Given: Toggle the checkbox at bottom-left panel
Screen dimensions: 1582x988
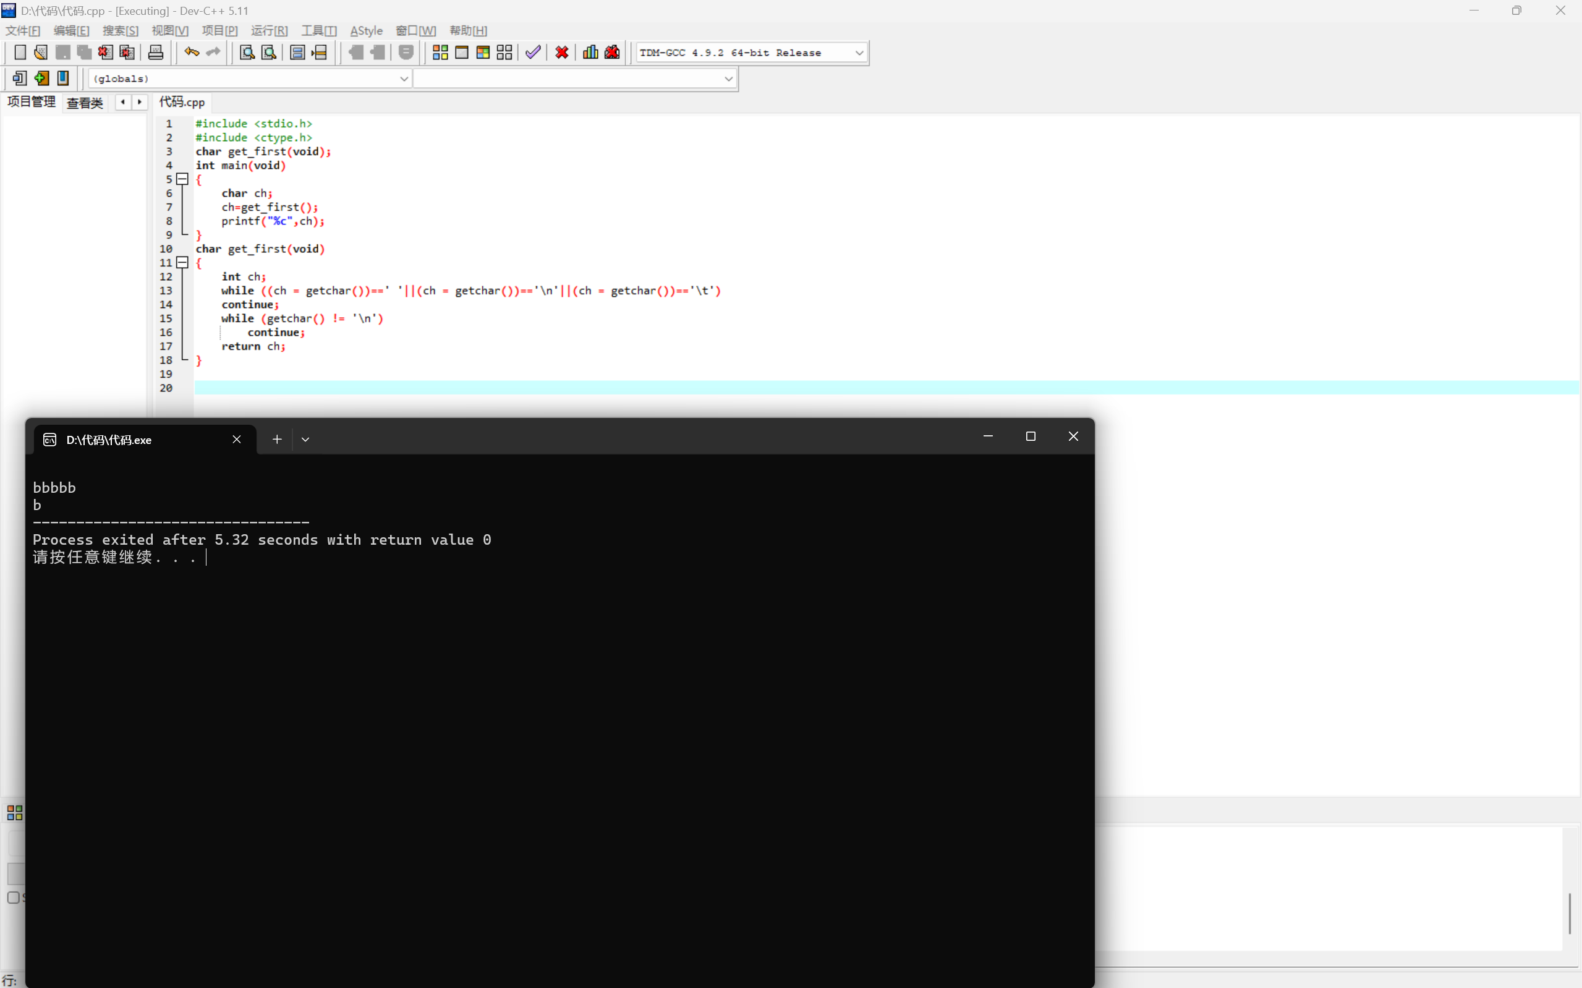Looking at the screenshot, I should pos(13,897).
